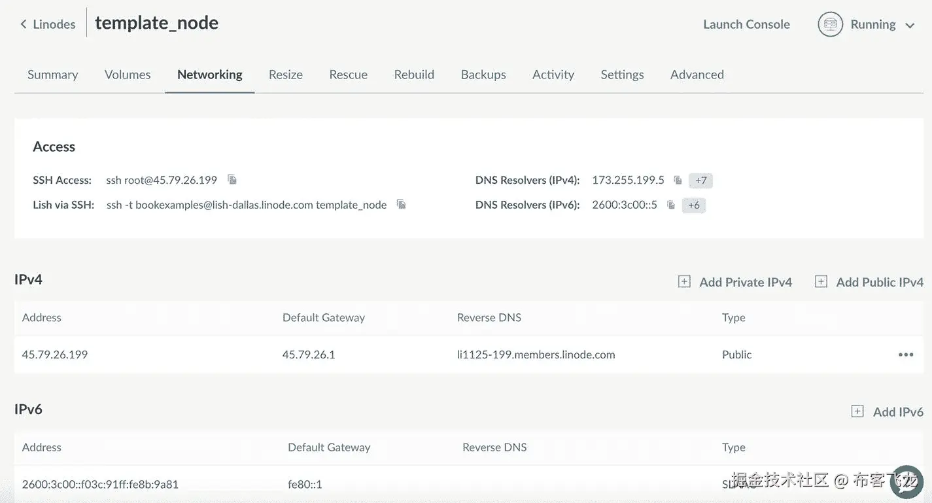
Task: Open the Backups tab
Action: [483, 75]
